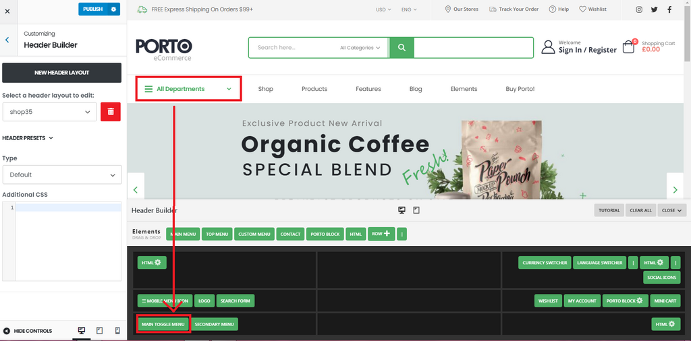
Task: Click the Publish button
Action: point(93,9)
